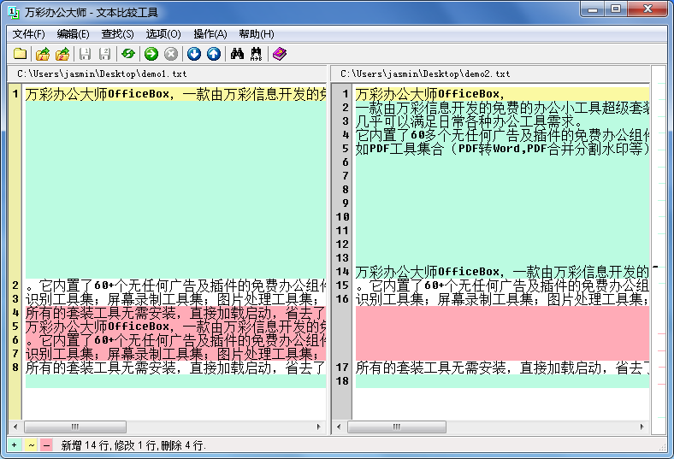Image resolution: width=674 pixels, height=459 pixels.
Task: Open the A→B binoculars replace icon
Action: [x=255, y=54]
